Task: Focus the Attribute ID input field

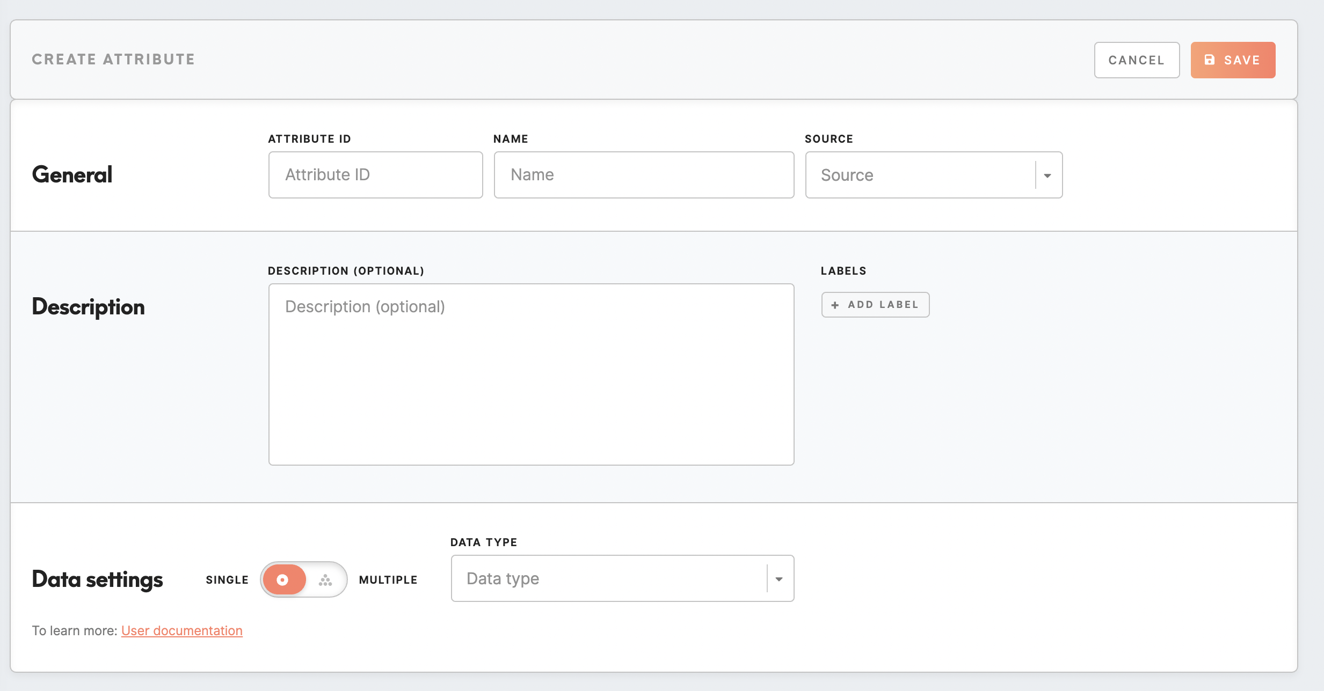Action: point(376,175)
